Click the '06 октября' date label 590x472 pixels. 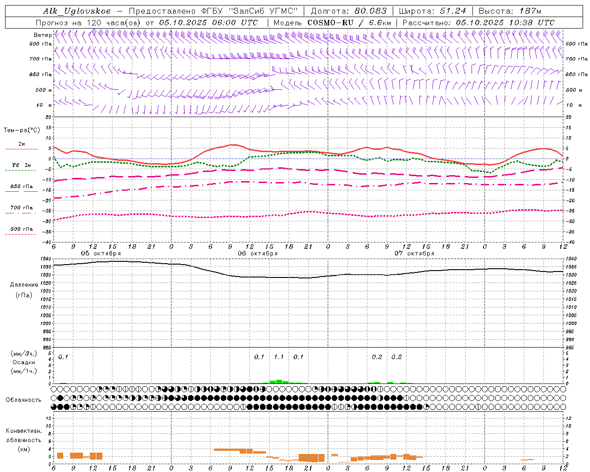(258, 254)
